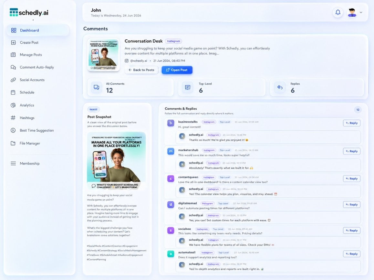Open the post thumbnail in header card
This screenshot has height=280, width=374.
point(104,55)
